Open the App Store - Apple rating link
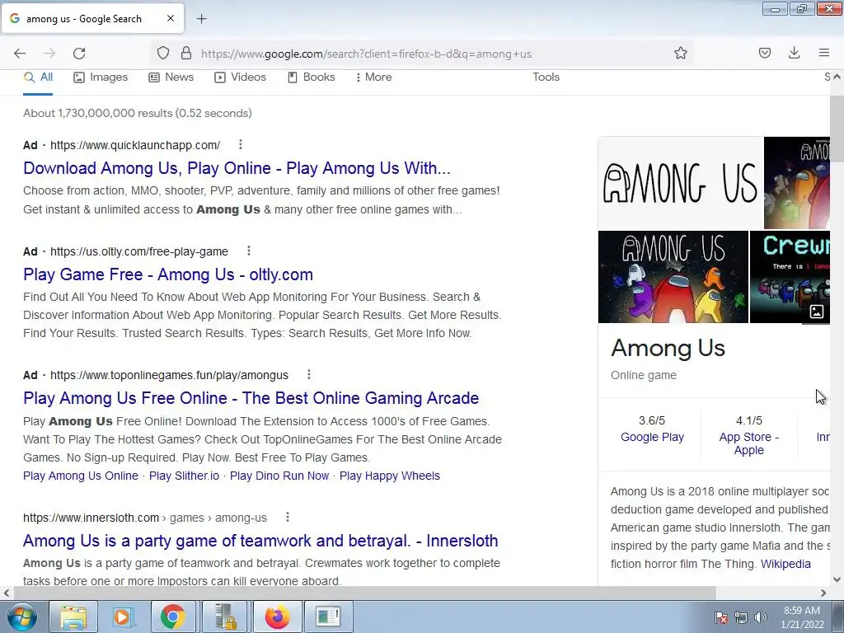This screenshot has width=844, height=633. (x=748, y=443)
